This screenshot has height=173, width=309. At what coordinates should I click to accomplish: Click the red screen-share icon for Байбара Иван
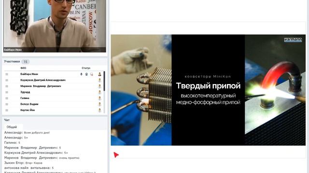point(92,74)
